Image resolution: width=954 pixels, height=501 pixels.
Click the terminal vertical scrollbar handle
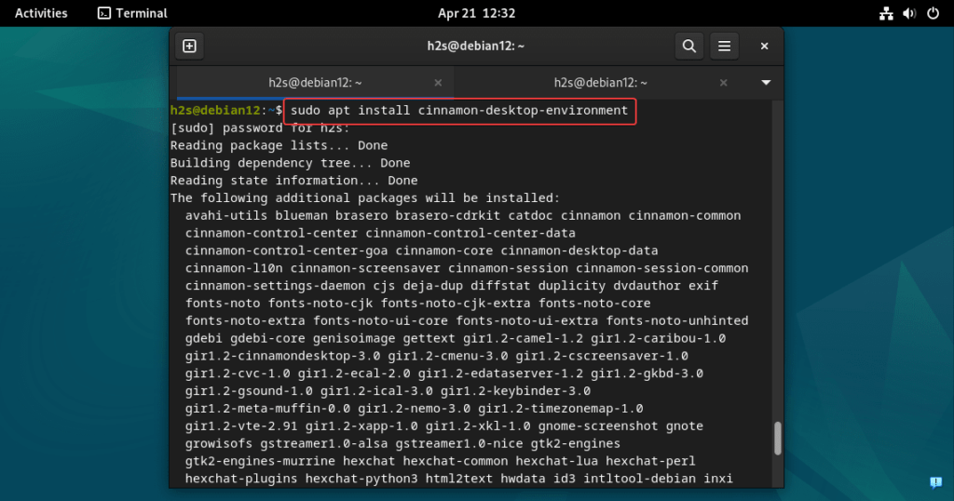777,439
